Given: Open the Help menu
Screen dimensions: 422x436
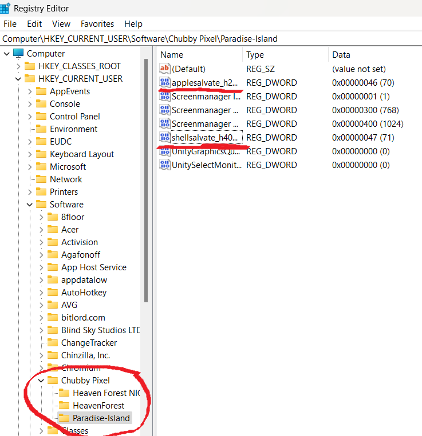Looking at the screenshot, I should [x=133, y=24].
